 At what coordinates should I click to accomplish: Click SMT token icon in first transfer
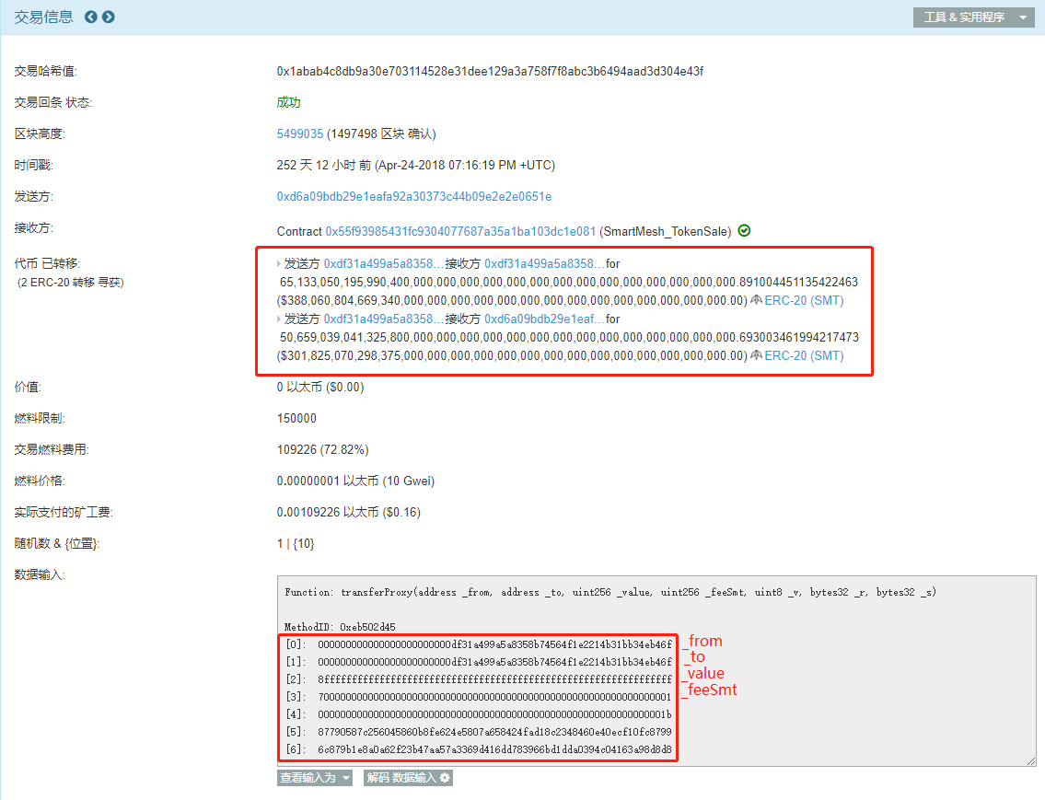click(757, 300)
